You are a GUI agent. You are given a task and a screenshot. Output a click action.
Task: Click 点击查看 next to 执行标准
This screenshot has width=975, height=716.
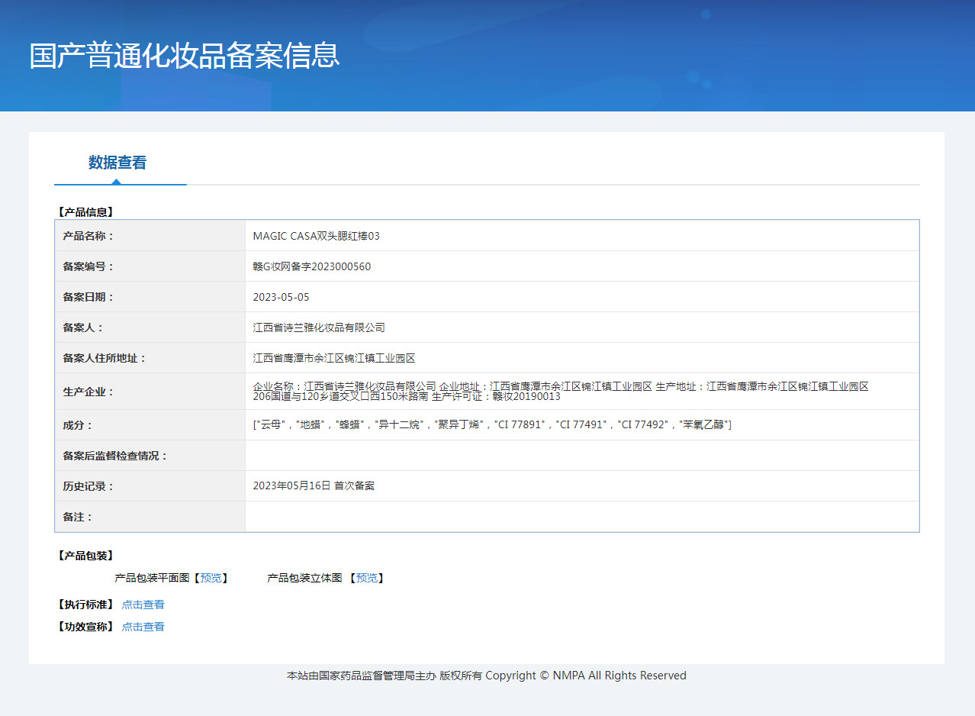[x=143, y=605]
